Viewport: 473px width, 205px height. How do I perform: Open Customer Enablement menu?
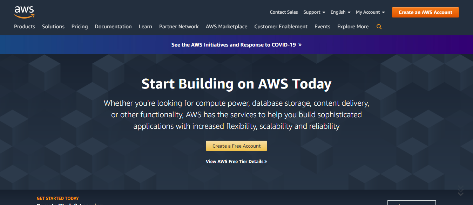281,27
